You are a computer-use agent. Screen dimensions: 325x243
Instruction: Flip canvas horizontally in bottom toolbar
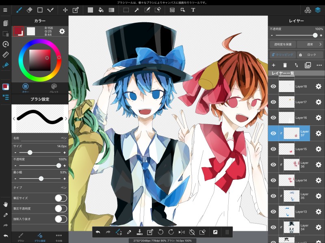click(181, 232)
